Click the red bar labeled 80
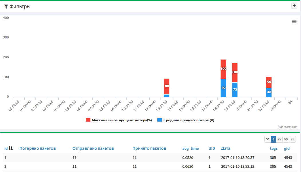The height and width of the screenshot is (172, 301). coord(167,86)
